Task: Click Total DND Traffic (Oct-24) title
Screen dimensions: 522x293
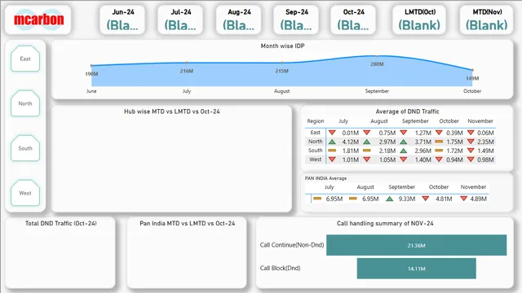Action: pos(61,224)
